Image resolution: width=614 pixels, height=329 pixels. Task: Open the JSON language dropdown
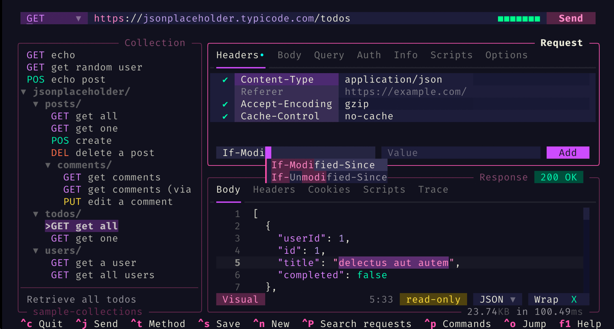point(497,299)
